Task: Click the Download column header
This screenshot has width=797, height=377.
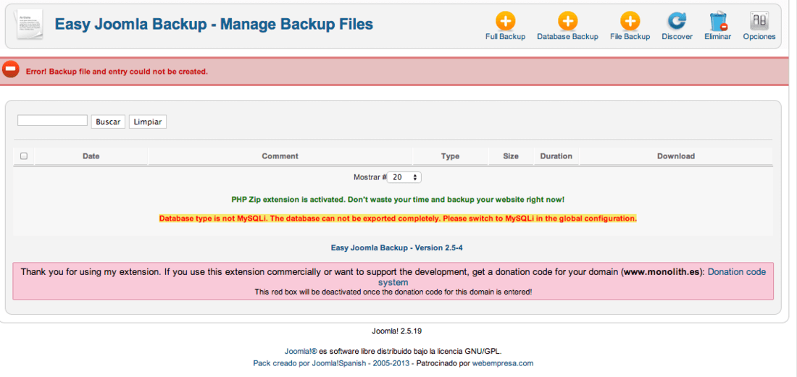Action: 675,156
